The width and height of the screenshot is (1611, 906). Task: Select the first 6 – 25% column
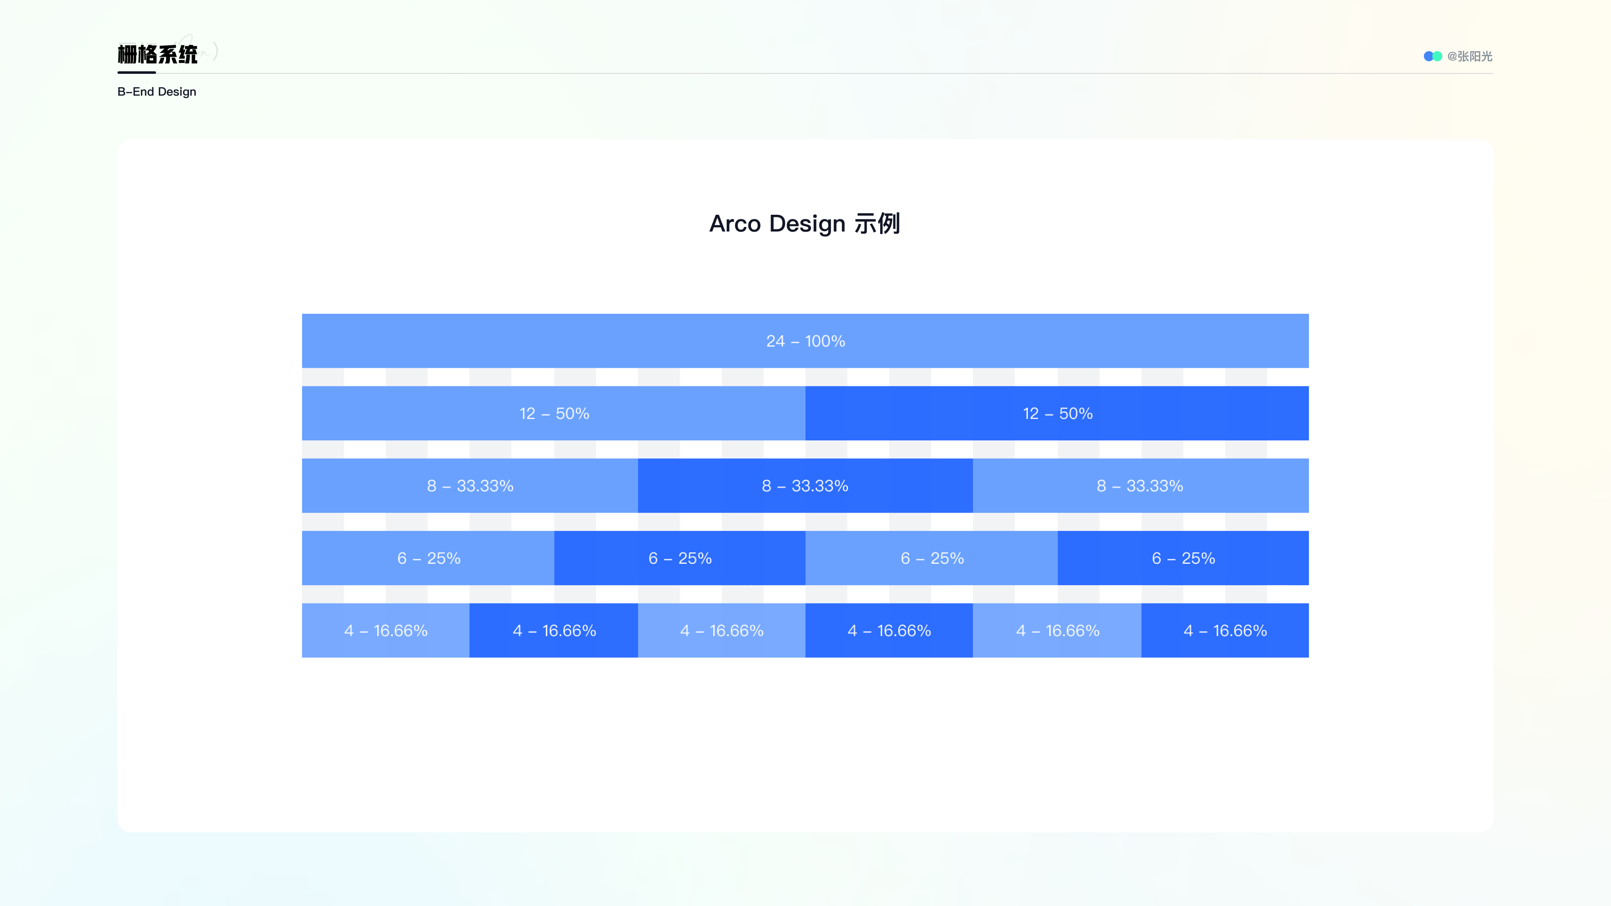pyautogui.click(x=428, y=558)
